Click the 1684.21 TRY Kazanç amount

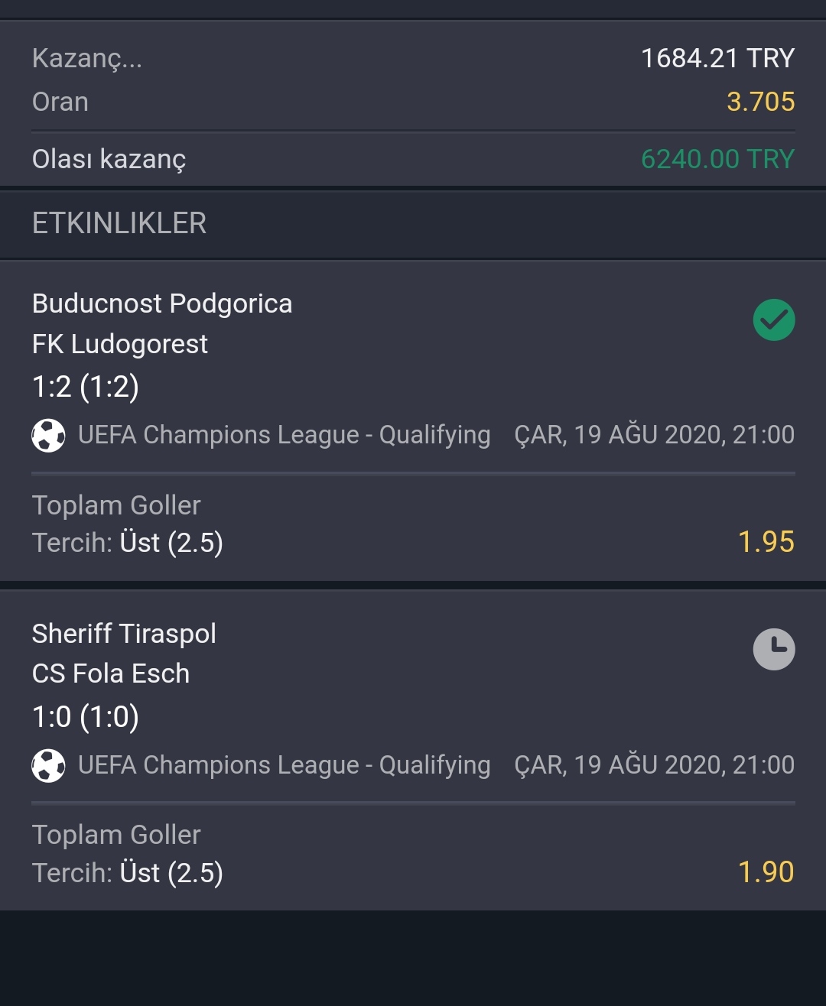pos(718,58)
